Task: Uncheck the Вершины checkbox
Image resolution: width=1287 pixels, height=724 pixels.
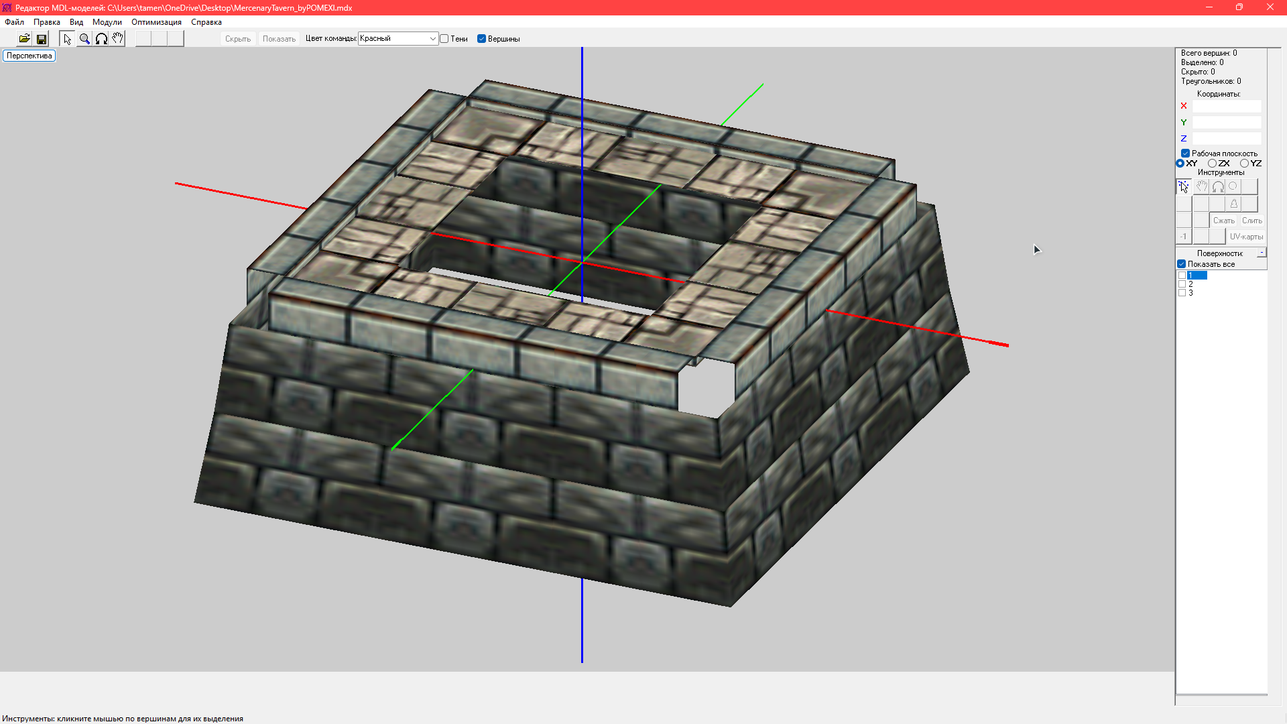Action: pyautogui.click(x=481, y=39)
